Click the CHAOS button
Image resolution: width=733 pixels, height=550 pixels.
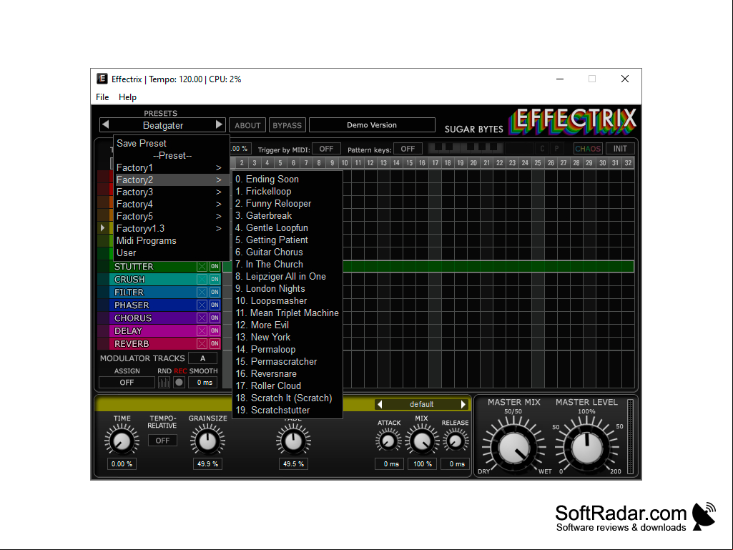point(588,149)
